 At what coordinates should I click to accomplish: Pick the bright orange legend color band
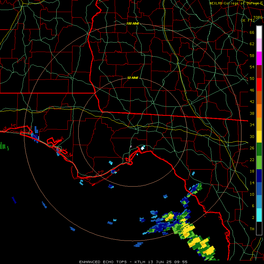(x=259, y=111)
